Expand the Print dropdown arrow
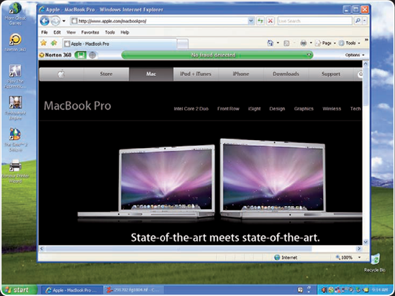The height and width of the screenshot is (296, 395). click(x=311, y=43)
